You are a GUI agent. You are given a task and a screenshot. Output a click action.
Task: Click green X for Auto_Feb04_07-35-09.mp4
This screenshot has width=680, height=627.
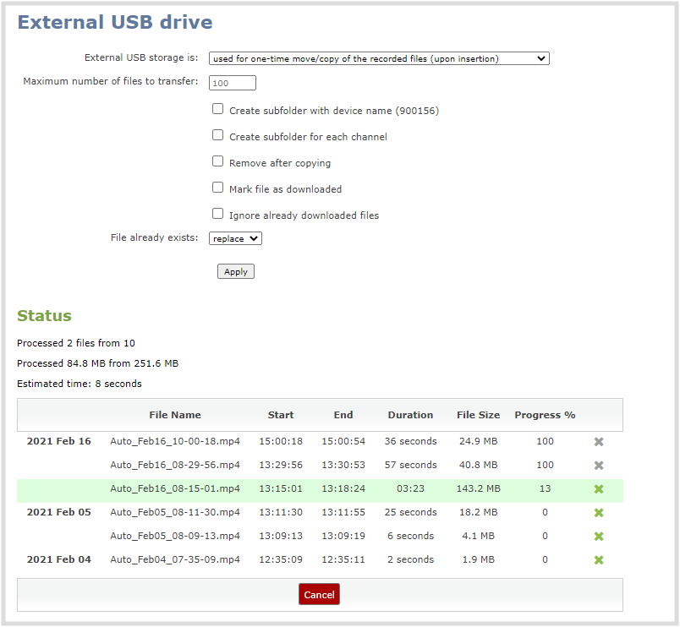[599, 560]
